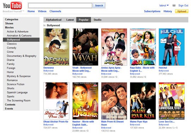Focus the search input field
The width and height of the screenshot is (191, 135).
point(60,6)
